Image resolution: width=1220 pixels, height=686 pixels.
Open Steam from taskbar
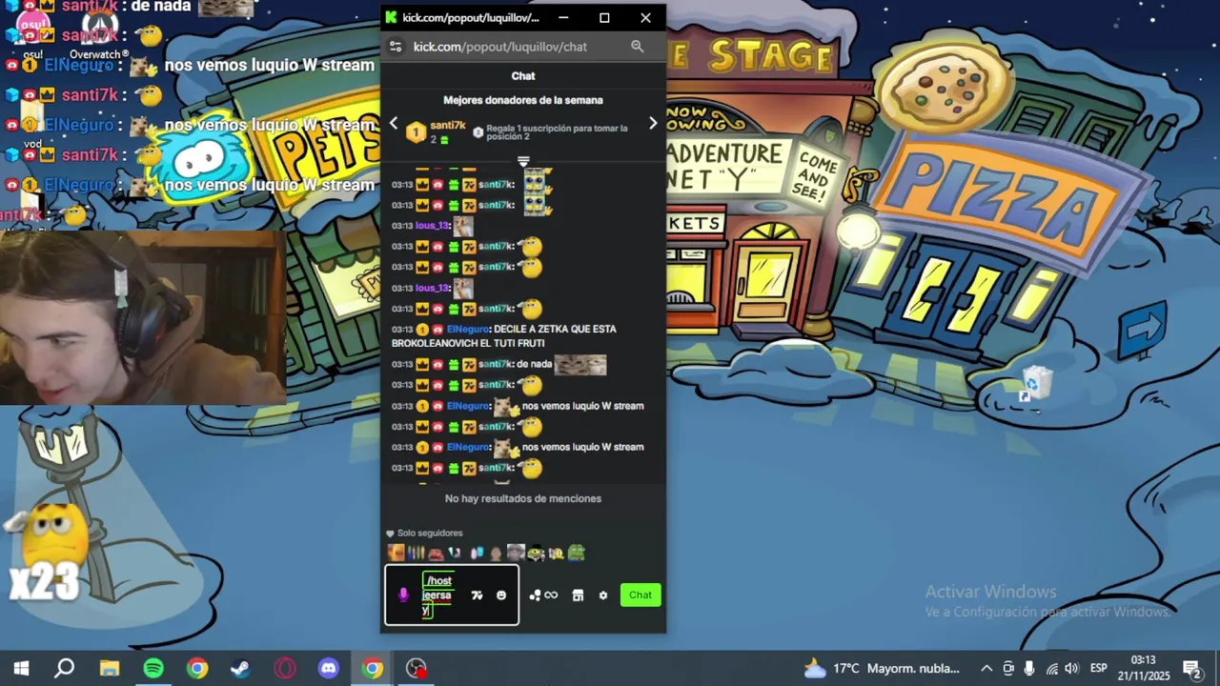click(241, 669)
